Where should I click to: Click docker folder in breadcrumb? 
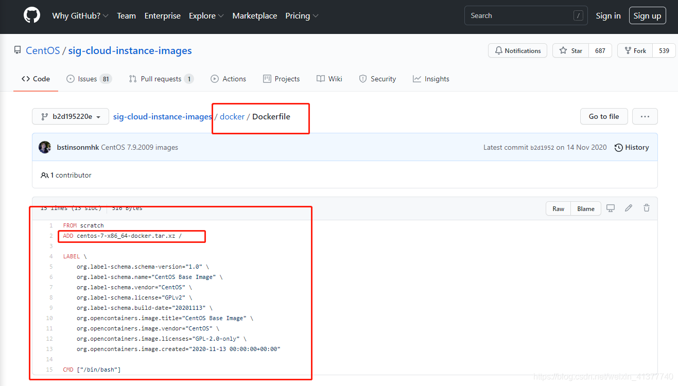(x=232, y=116)
